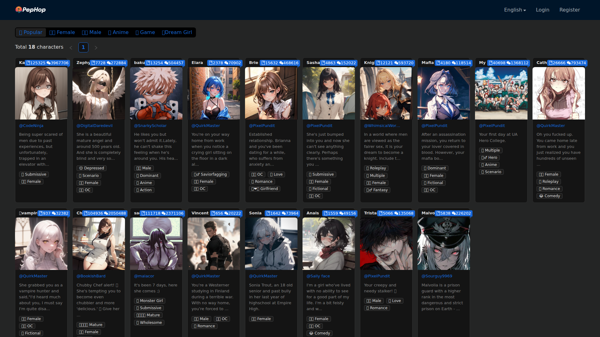Switch to the Female category tab
Image resolution: width=600 pixels, height=337 pixels.
62,32
